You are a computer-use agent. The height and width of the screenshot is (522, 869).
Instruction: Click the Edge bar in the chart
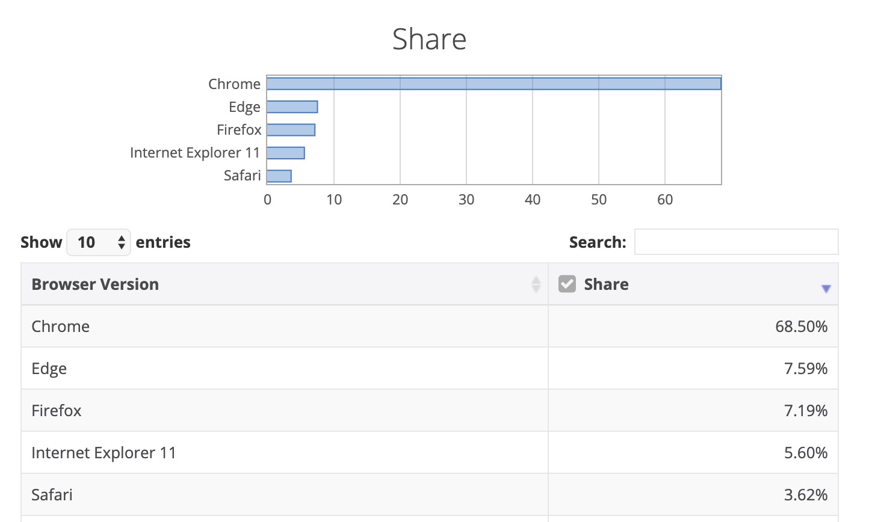(x=291, y=106)
